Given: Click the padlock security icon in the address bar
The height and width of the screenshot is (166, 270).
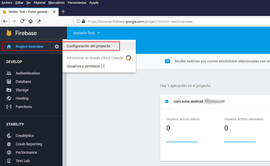Looking at the screenshot, I should pos(83,21).
